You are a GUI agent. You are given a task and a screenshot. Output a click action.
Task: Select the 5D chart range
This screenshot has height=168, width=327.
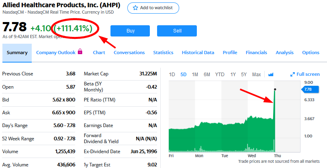coord(183,74)
